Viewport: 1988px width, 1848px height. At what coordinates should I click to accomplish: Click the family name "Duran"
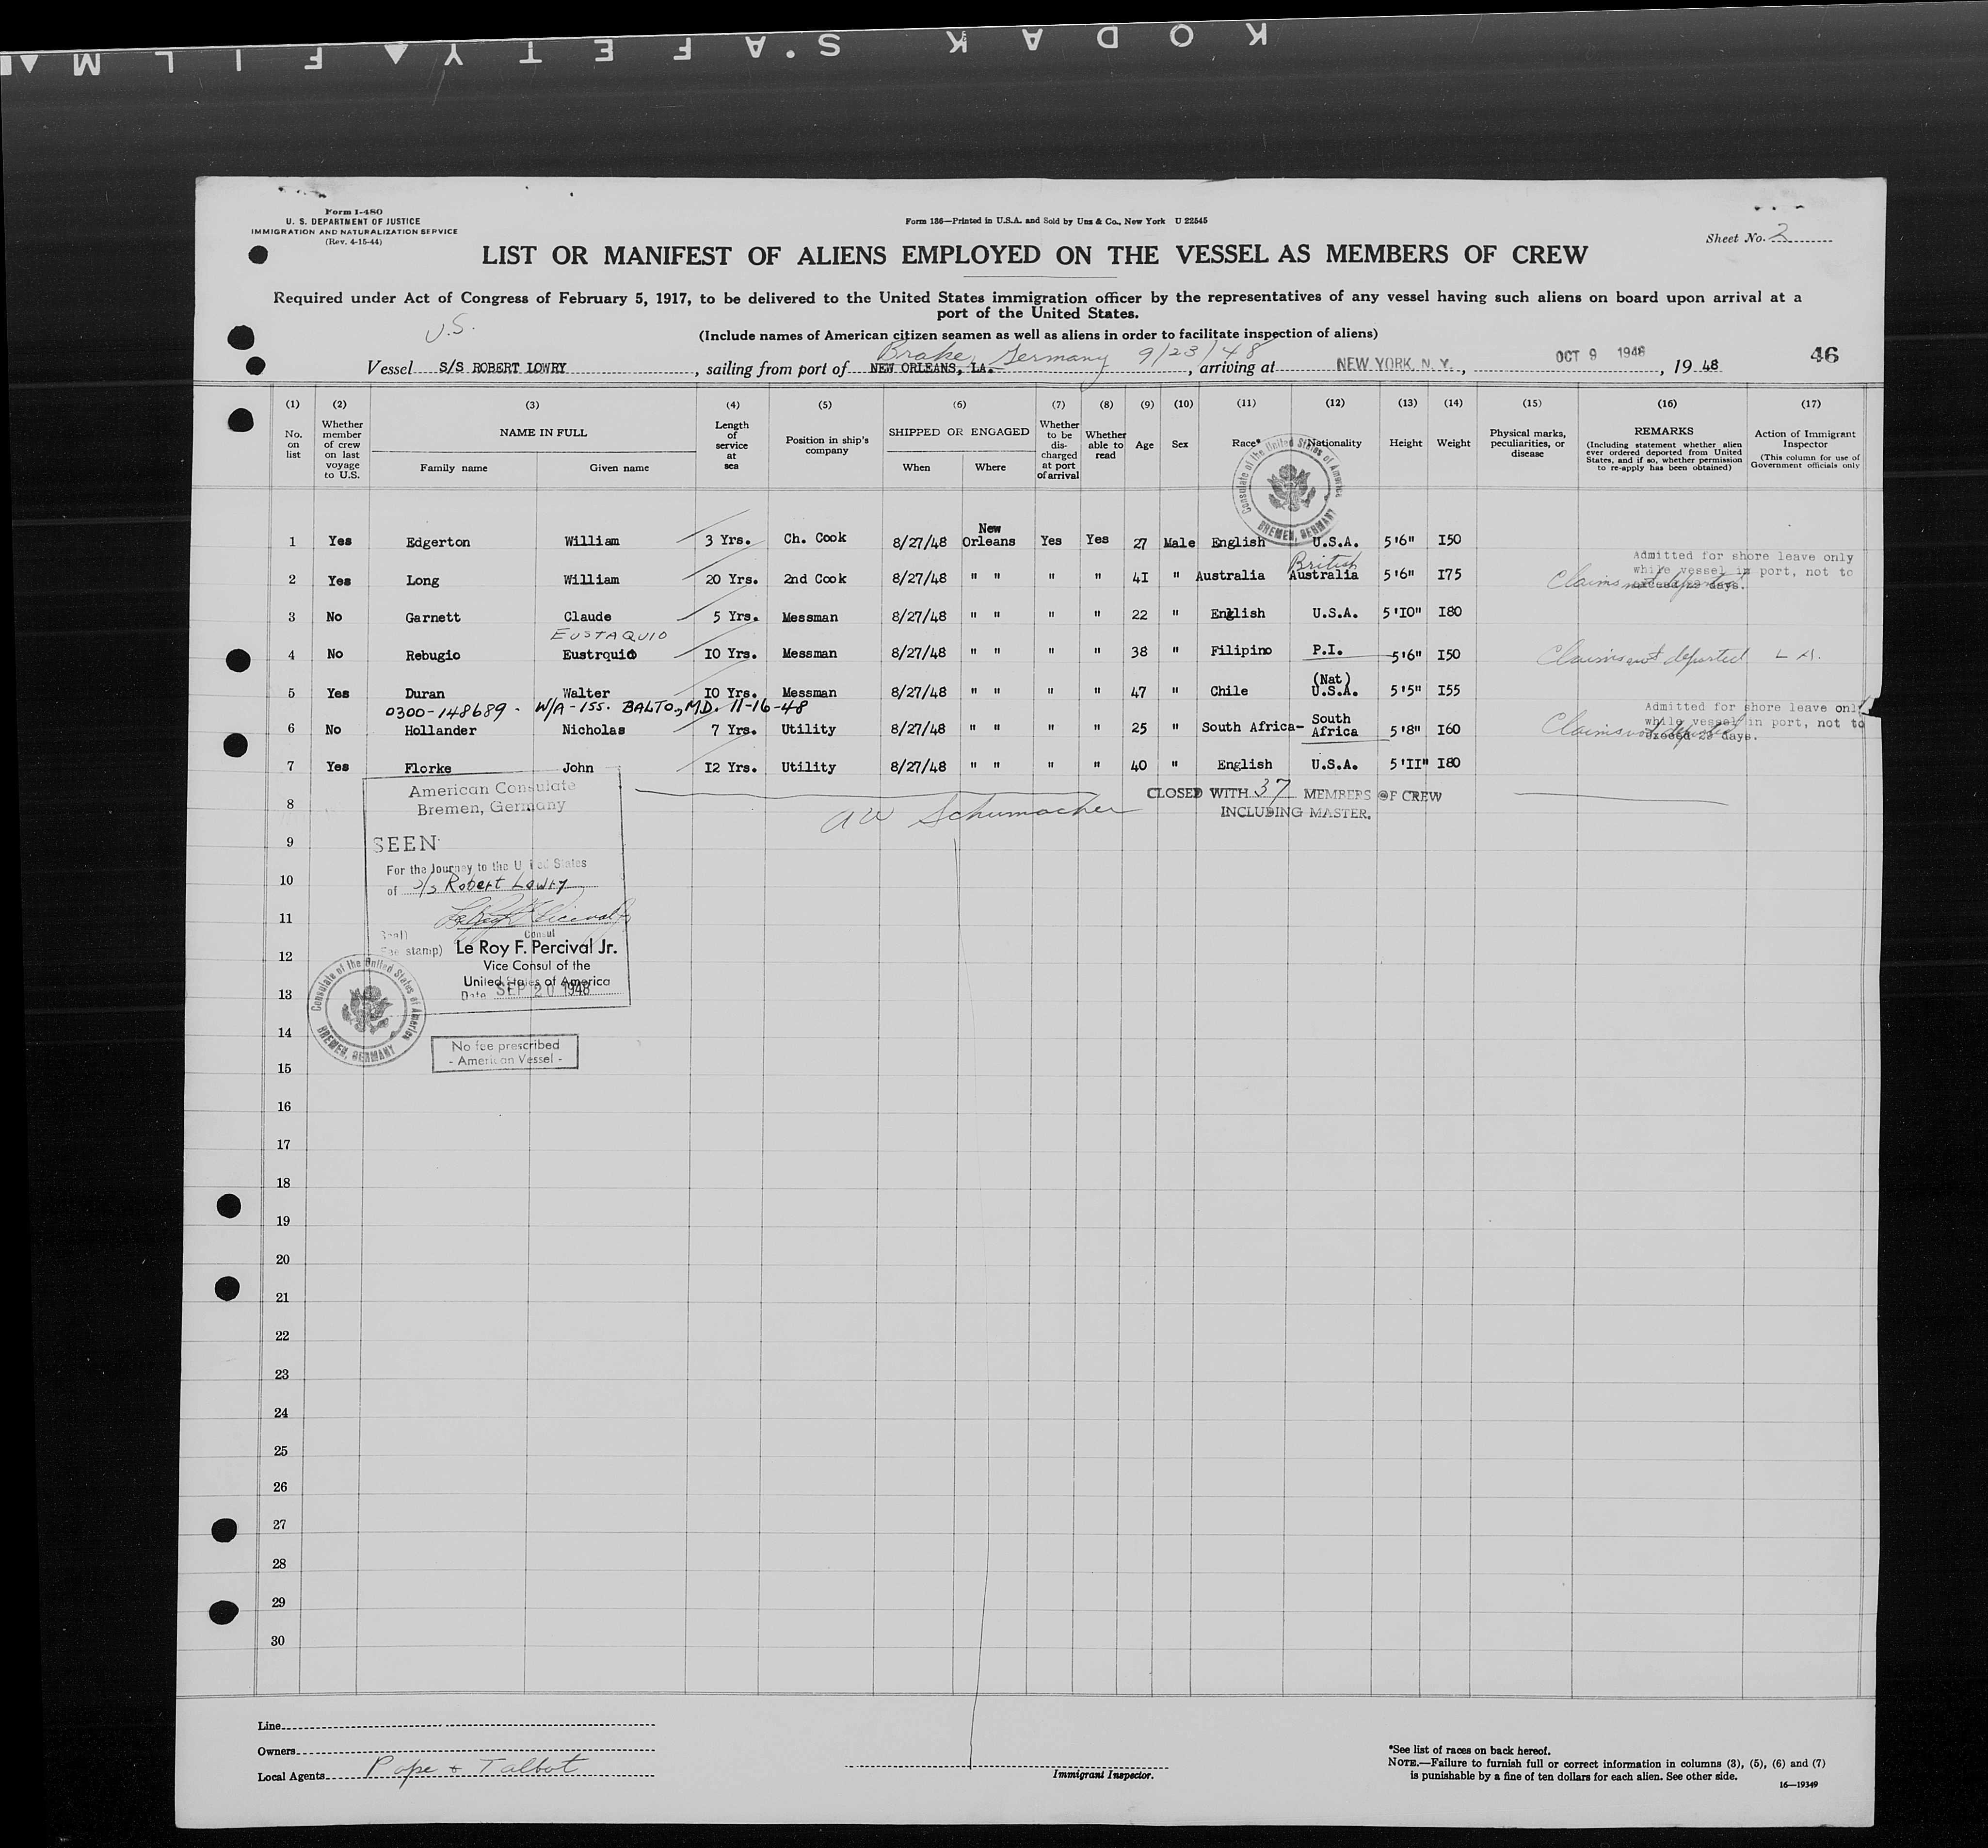[425, 693]
